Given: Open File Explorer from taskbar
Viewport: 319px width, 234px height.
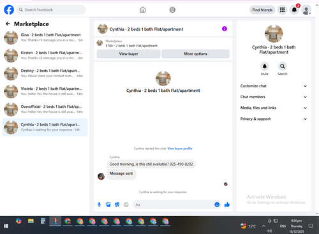Looking at the screenshot, I should pyautogui.click(x=31, y=221).
